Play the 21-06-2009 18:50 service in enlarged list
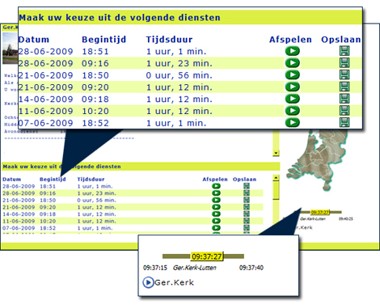Image resolution: width=380 pixels, height=305 pixels. [293, 74]
